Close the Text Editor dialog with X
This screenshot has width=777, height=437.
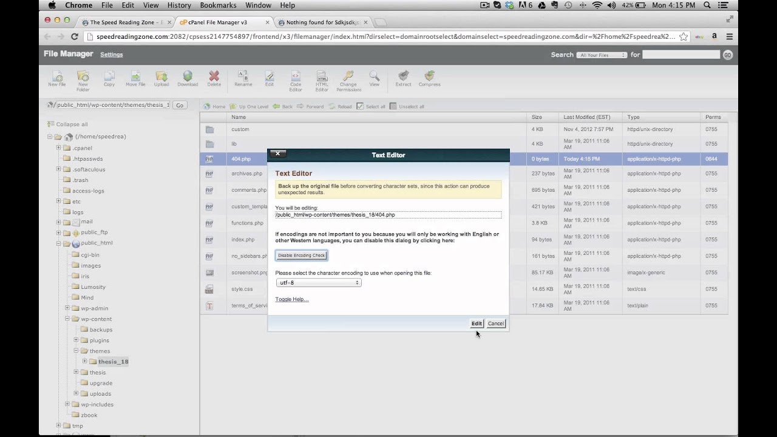click(277, 154)
